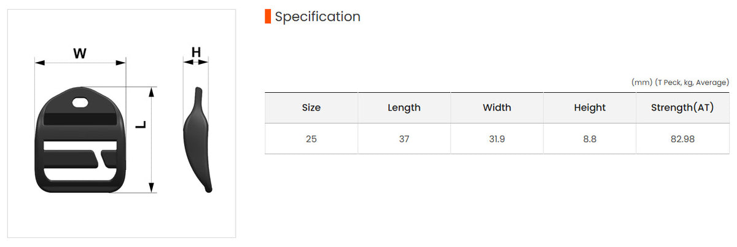The image size is (737, 247).
Task: Select the strength value 82.98 cell
Action: 683,139
